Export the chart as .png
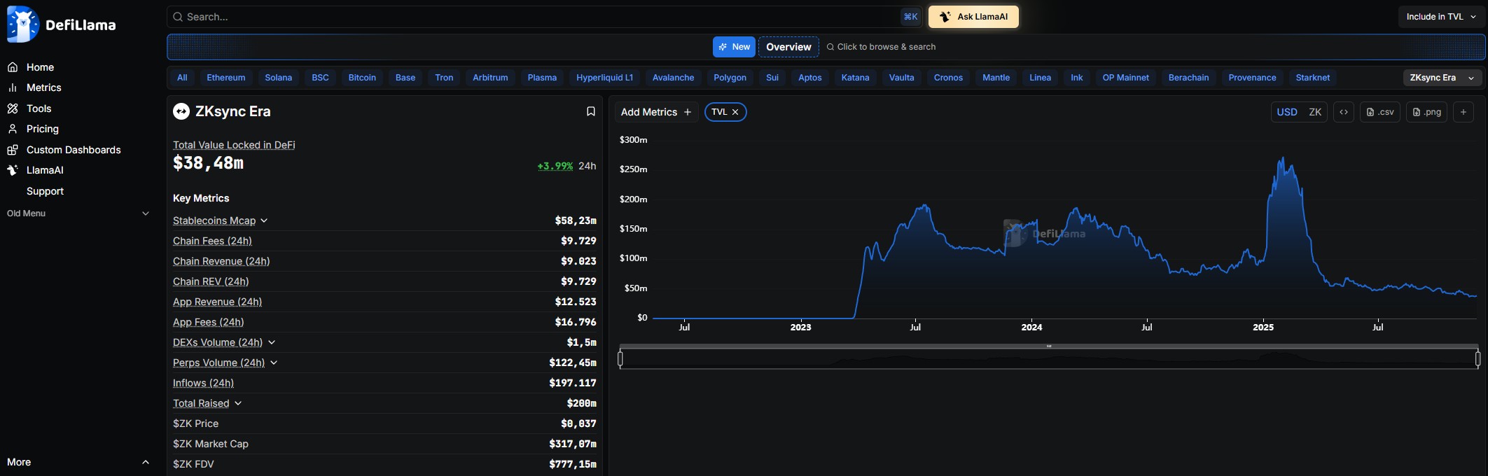The image size is (1488, 476). click(x=1426, y=112)
